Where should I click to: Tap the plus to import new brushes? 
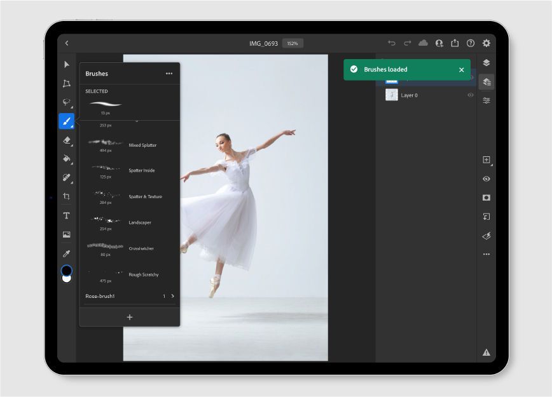[x=130, y=316]
